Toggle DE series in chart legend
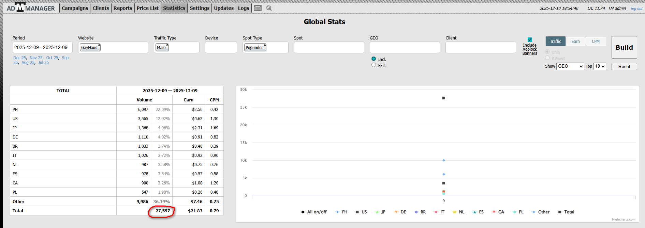The width and height of the screenshot is (645, 228). coord(400,212)
